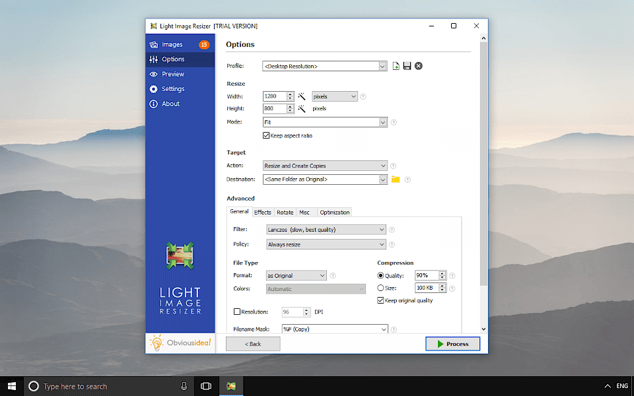634x396 pixels.
Task: Open About in the sidebar
Action: pyautogui.click(x=180, y=104)
